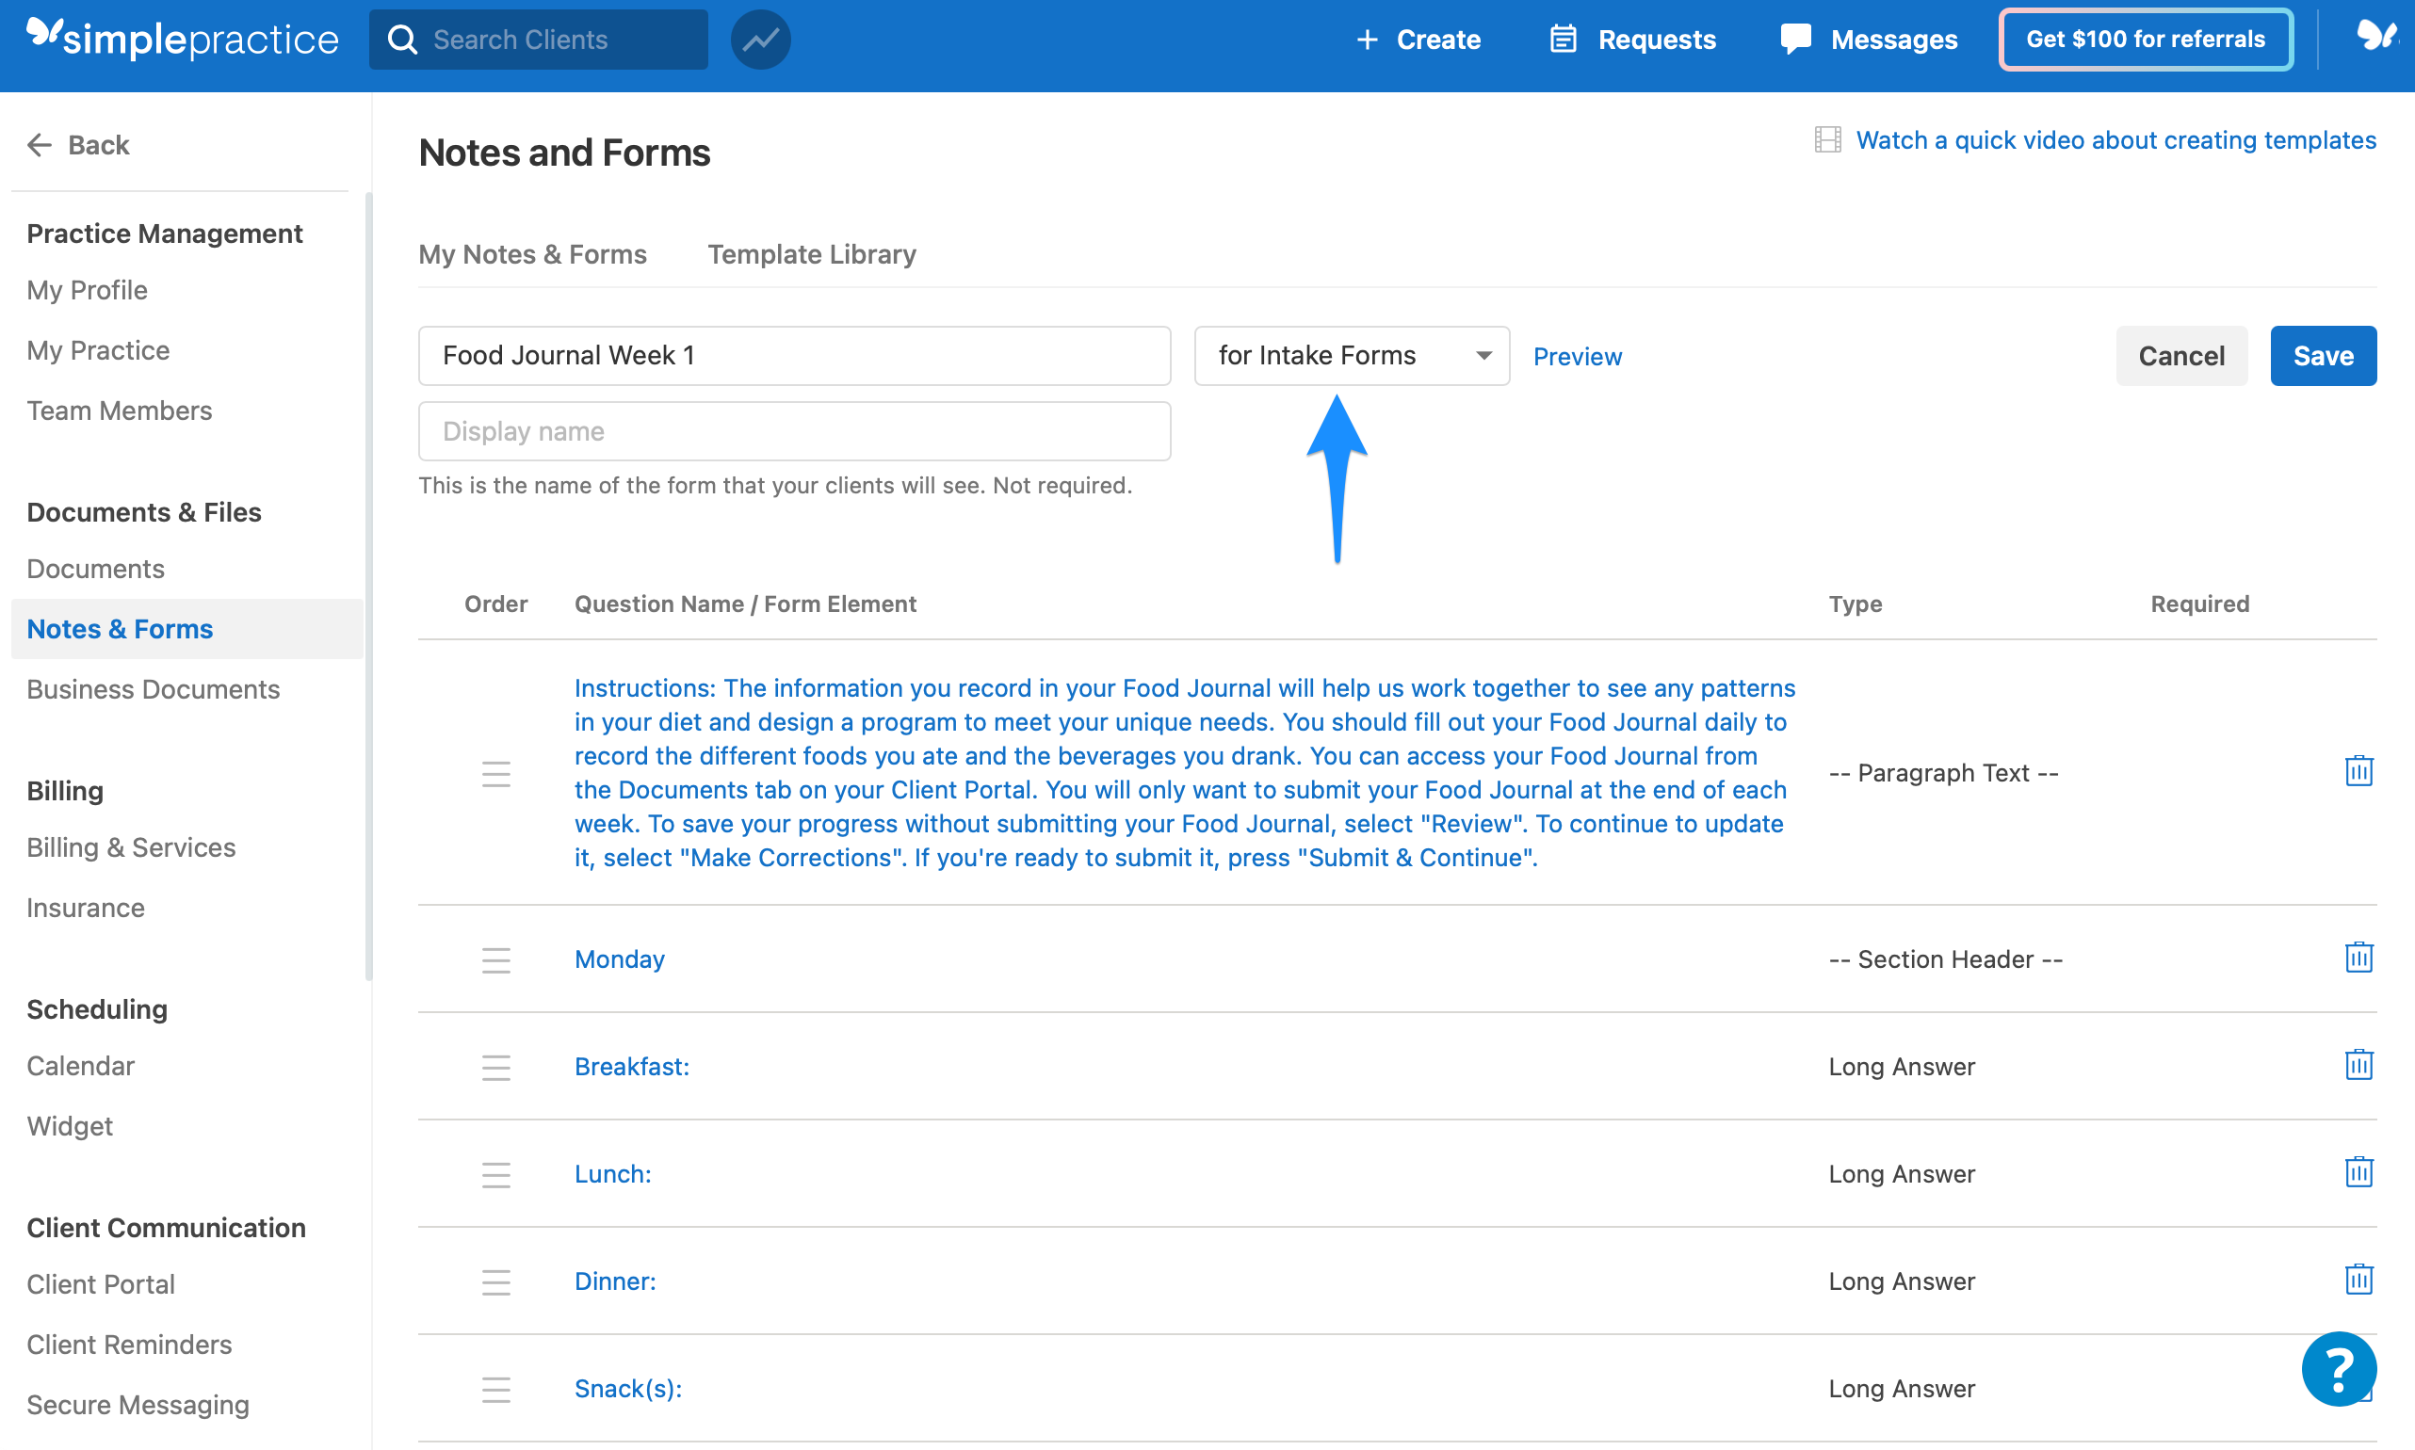Click the Preview link

click(1577, 357)
